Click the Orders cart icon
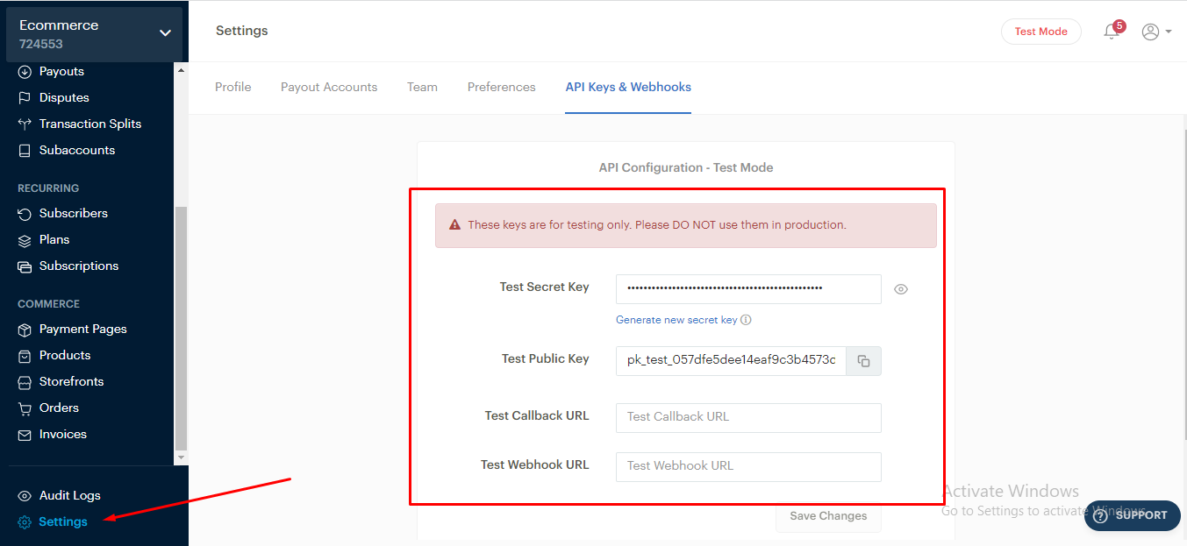1187x546 pixels. point(25,408)
